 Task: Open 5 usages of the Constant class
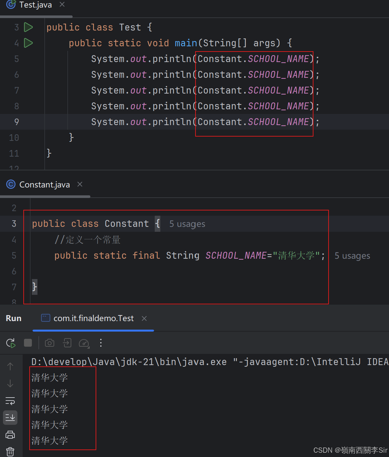coord(187,224)
